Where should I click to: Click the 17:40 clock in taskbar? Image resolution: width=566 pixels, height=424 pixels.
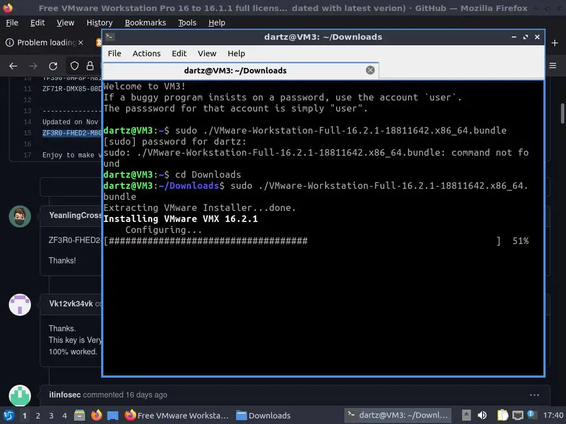point(553,415)
